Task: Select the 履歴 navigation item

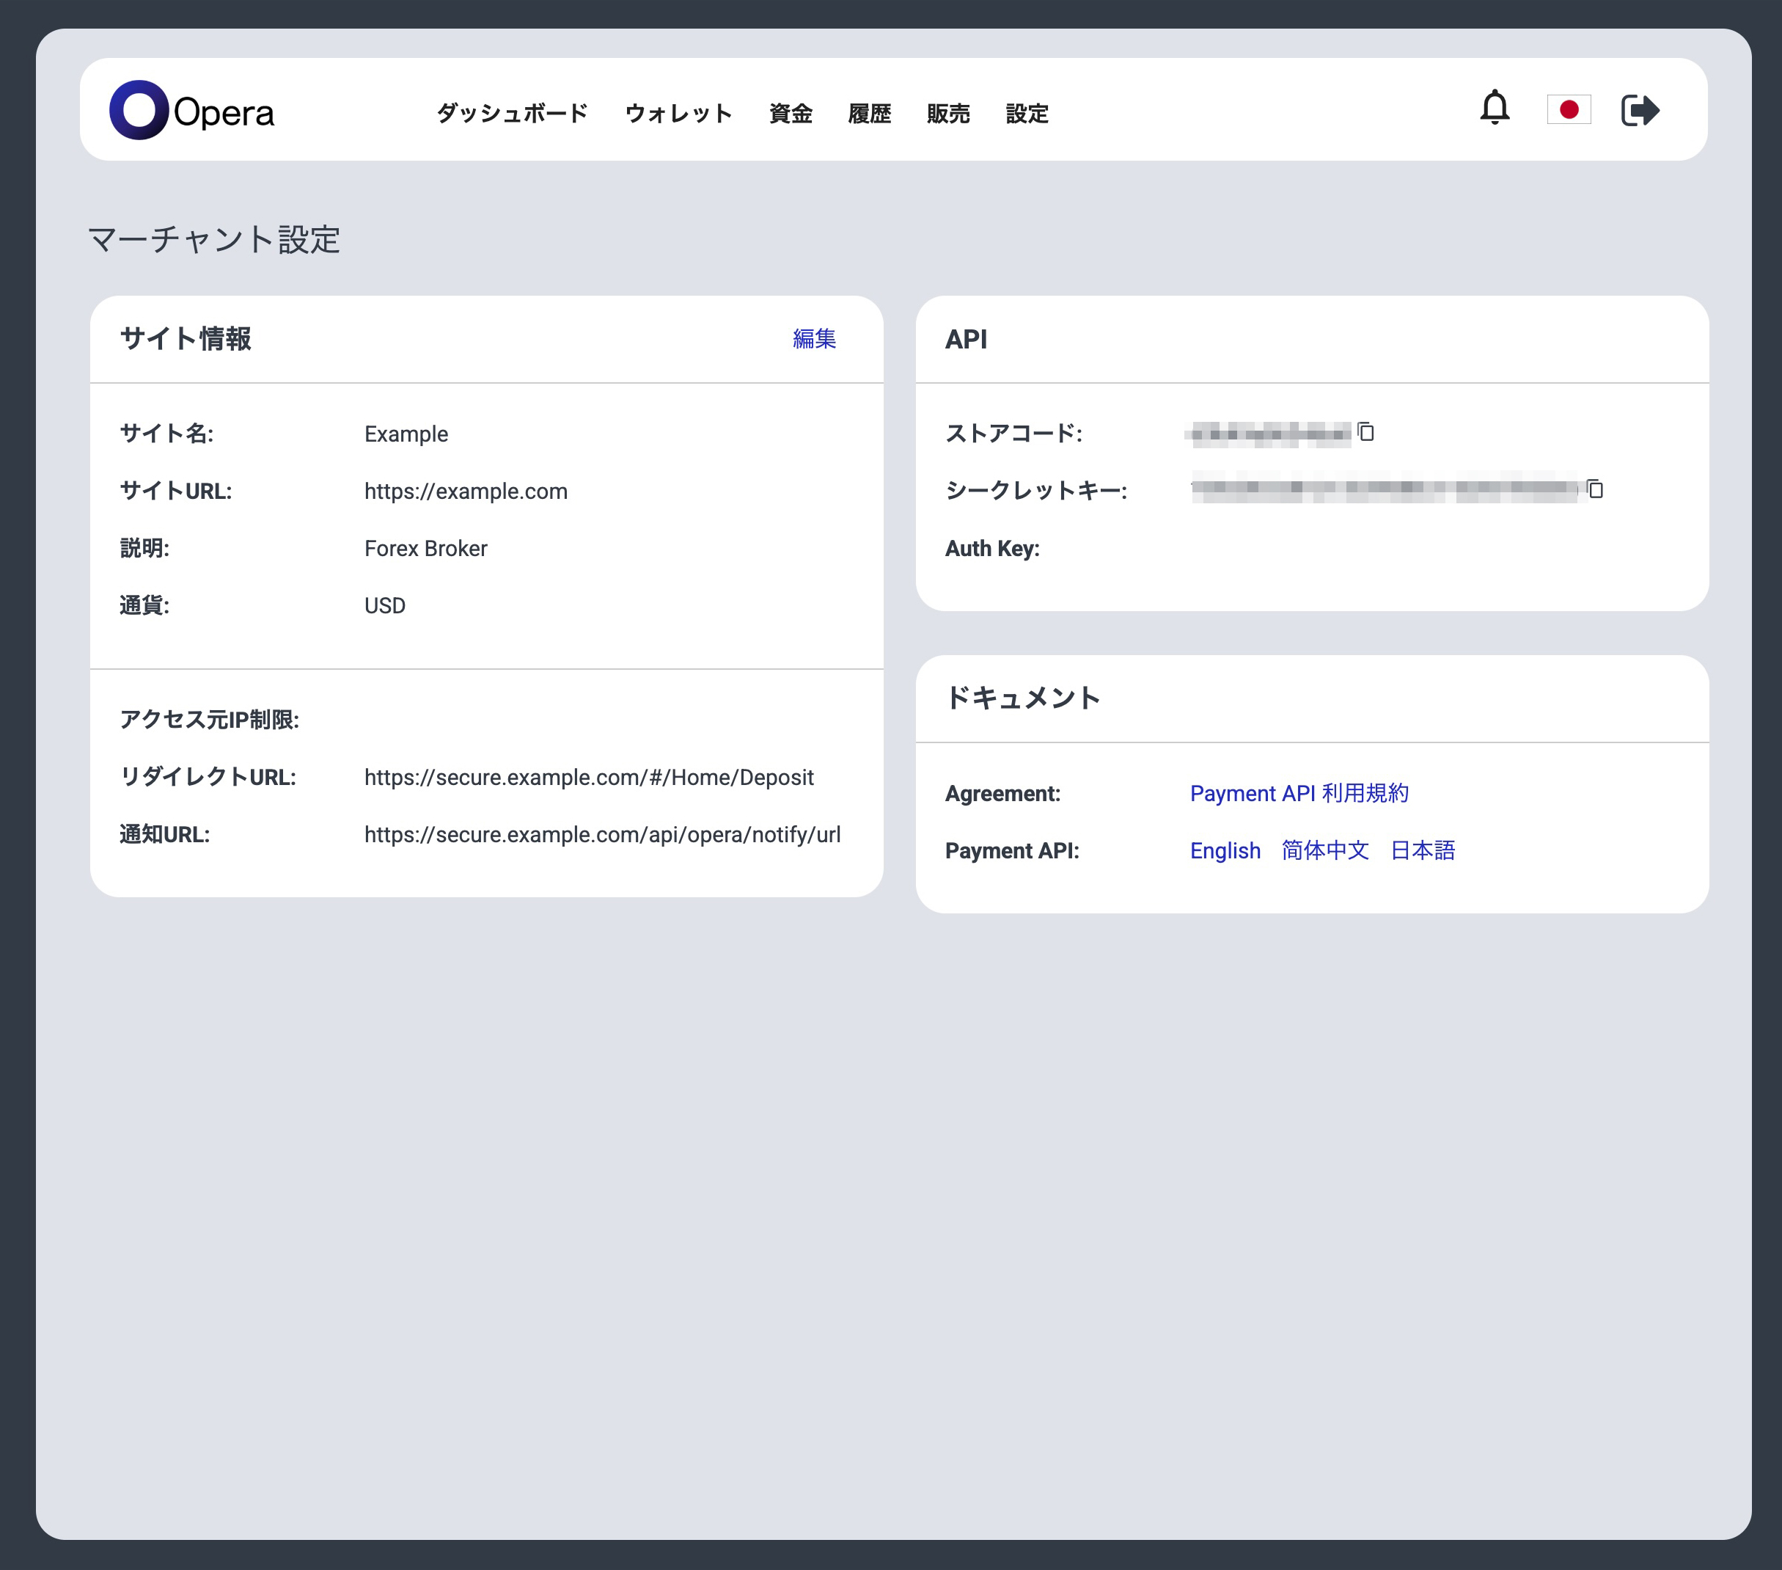Action: pyautogui.click(x=869, y=114)
